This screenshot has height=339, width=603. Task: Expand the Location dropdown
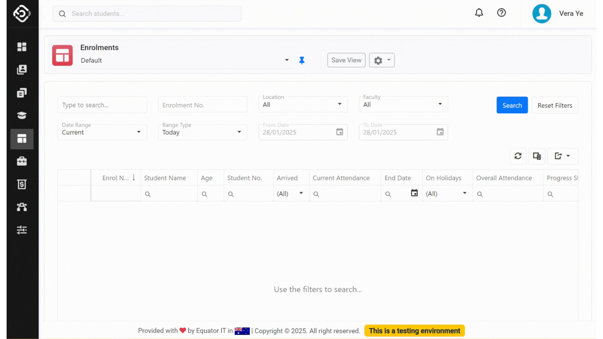pos(303,105)
